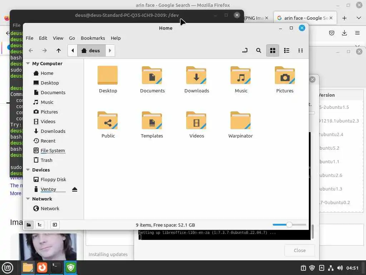Image resolution: width=366 pixels, height=275 pixels.
Task: Switch to list view
Action: click(x=286, y=50)
